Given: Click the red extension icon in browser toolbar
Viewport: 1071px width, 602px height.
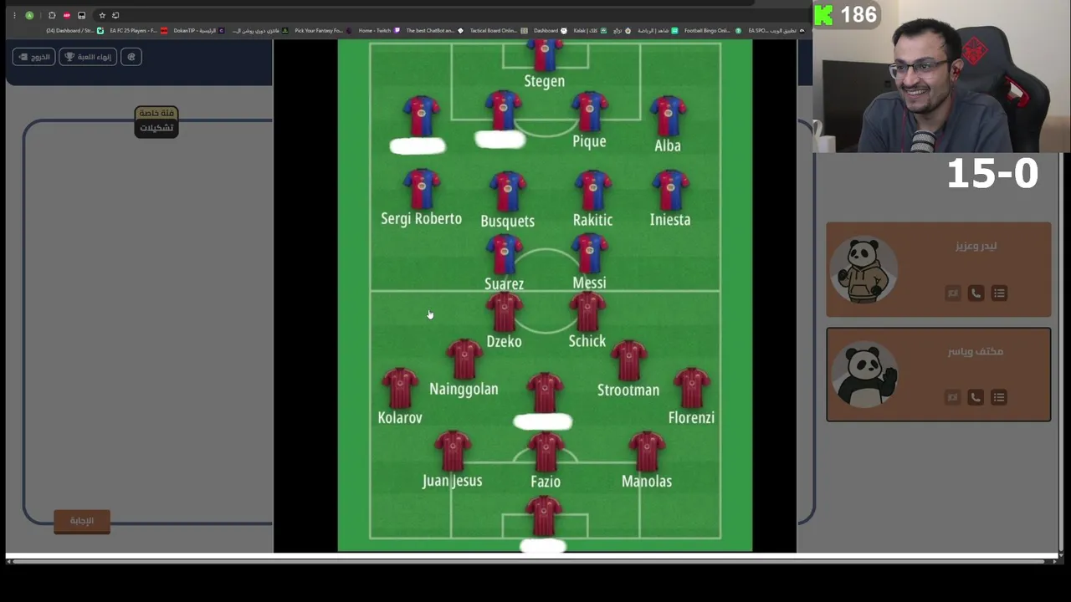Looking at the screenshot, I should tap(66, 15).
